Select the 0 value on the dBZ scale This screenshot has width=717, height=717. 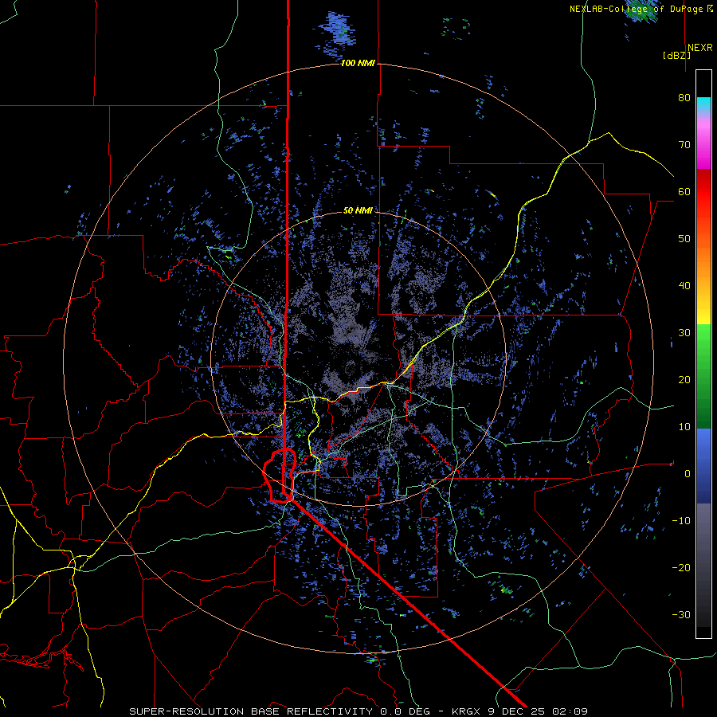pyautogui.click(x=688, y=474)
